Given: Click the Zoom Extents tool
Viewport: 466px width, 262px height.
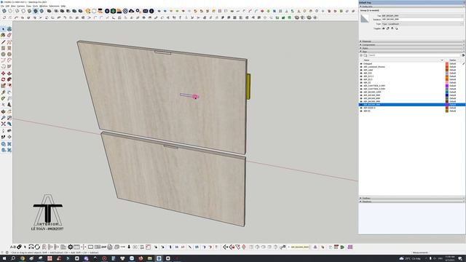Looking at the screenshot, I should [3, 124].
